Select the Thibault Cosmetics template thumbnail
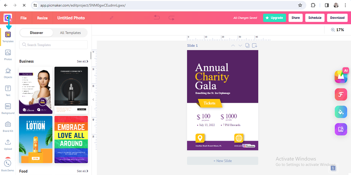The width and height of the screenshot is (351, 175). [71, 90]
